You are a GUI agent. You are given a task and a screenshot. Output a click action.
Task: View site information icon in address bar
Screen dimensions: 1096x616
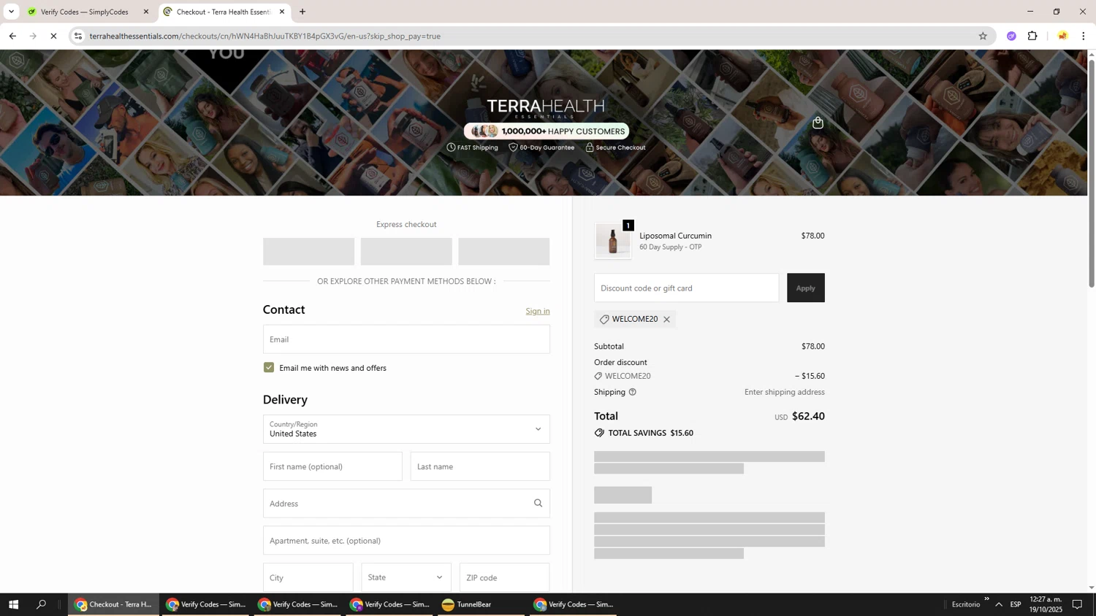79,36
